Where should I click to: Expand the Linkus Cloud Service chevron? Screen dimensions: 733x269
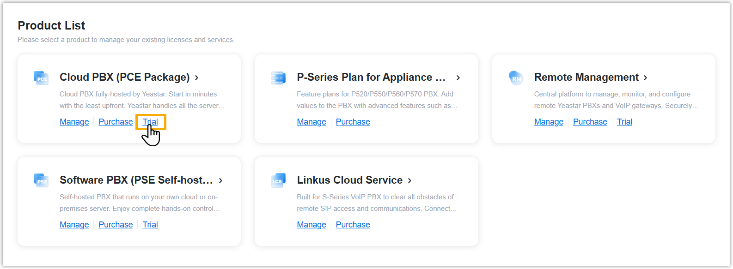(409, 180)
